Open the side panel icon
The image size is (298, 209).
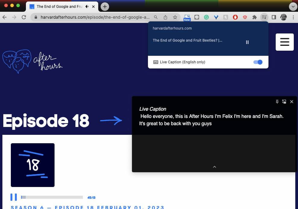[274, 17]
